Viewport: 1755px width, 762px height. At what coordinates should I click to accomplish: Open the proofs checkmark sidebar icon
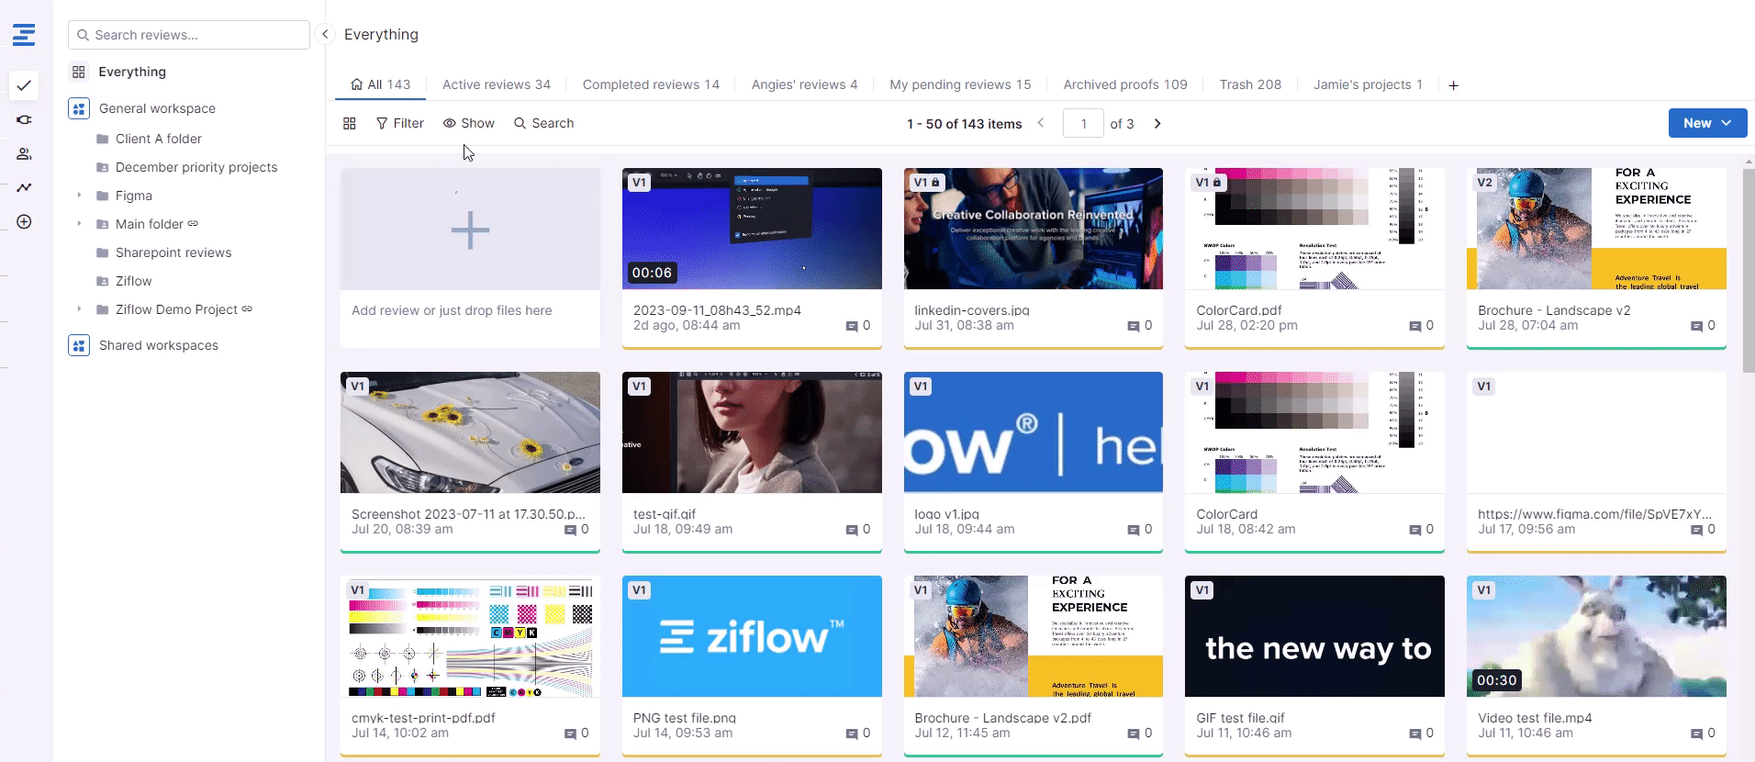[24, 85]
